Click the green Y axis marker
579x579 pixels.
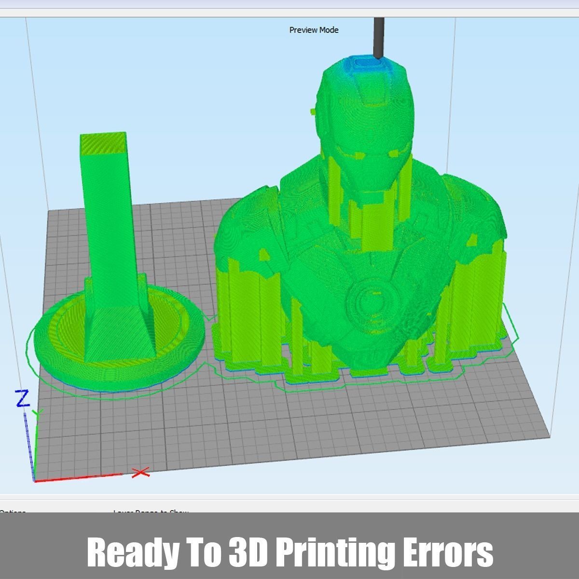37,414
